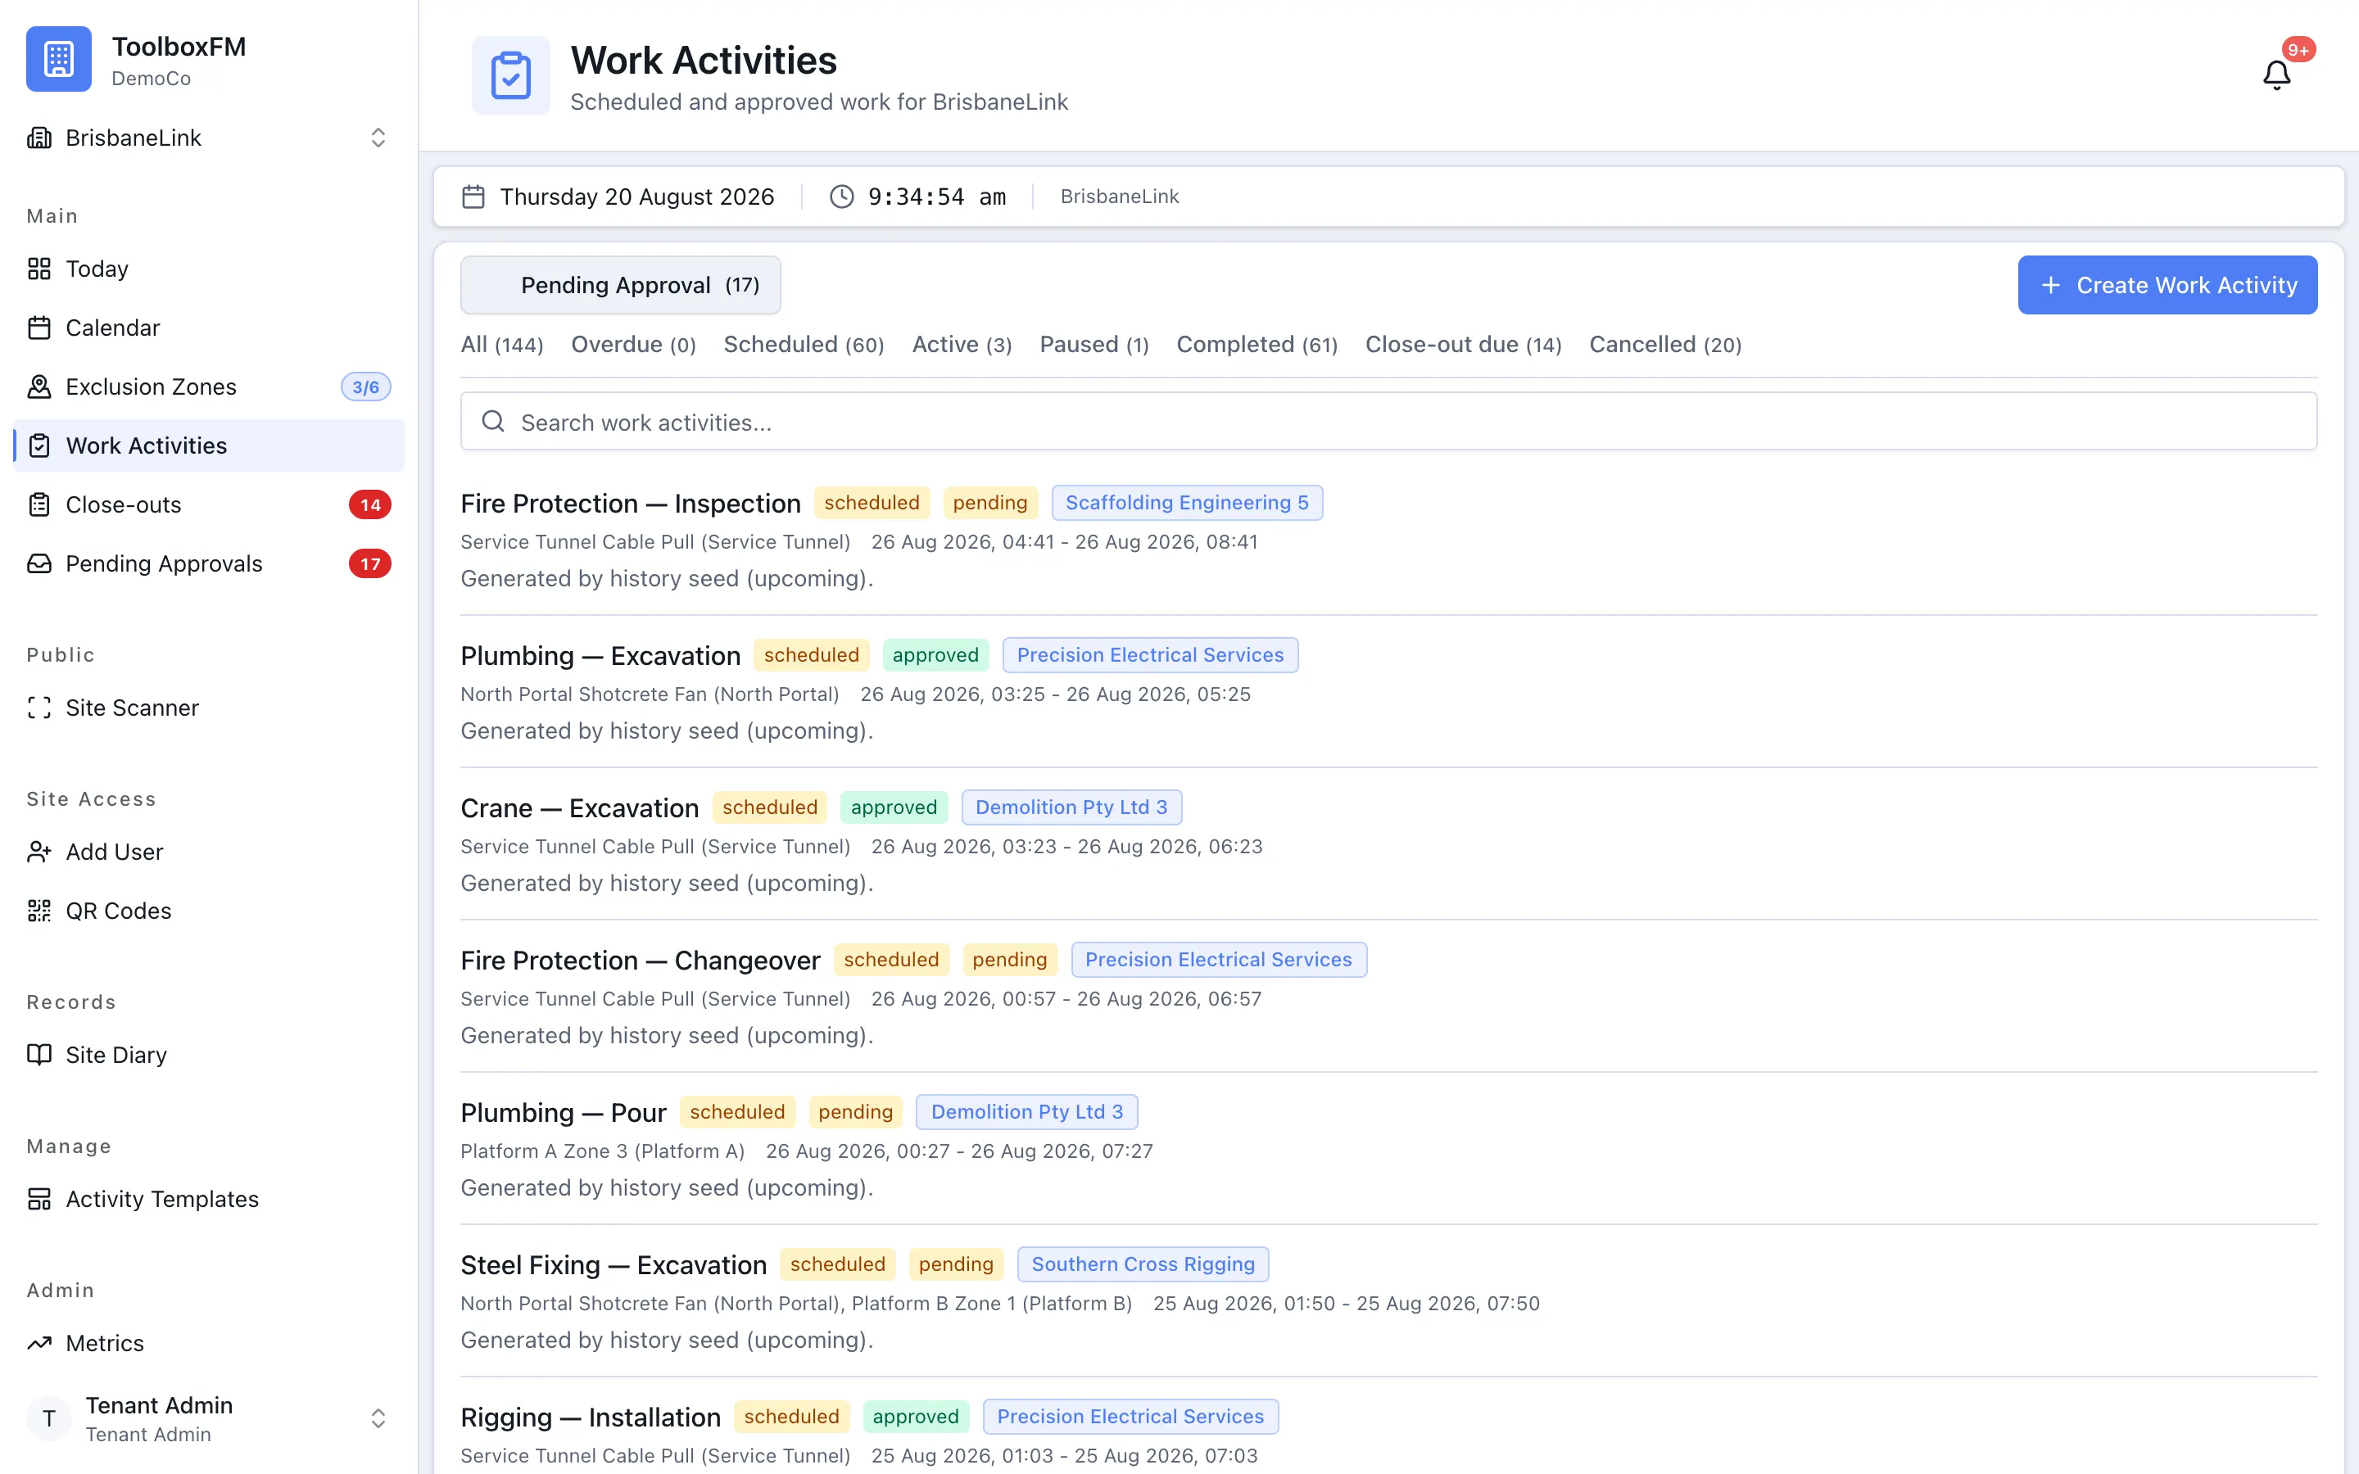The width and height of the screenshot is (2359, 1474).
Task: Open Add User under Site Access
Action: 209,852
